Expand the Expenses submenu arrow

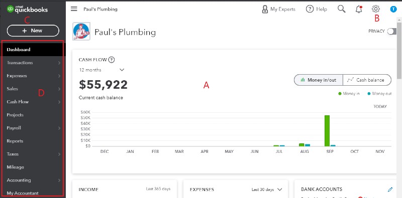59,76
